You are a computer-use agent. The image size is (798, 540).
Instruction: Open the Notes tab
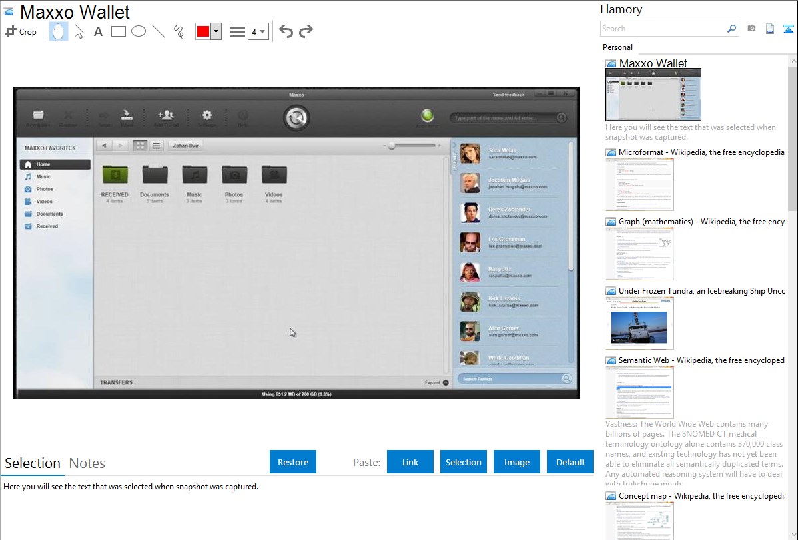(87, 463)
